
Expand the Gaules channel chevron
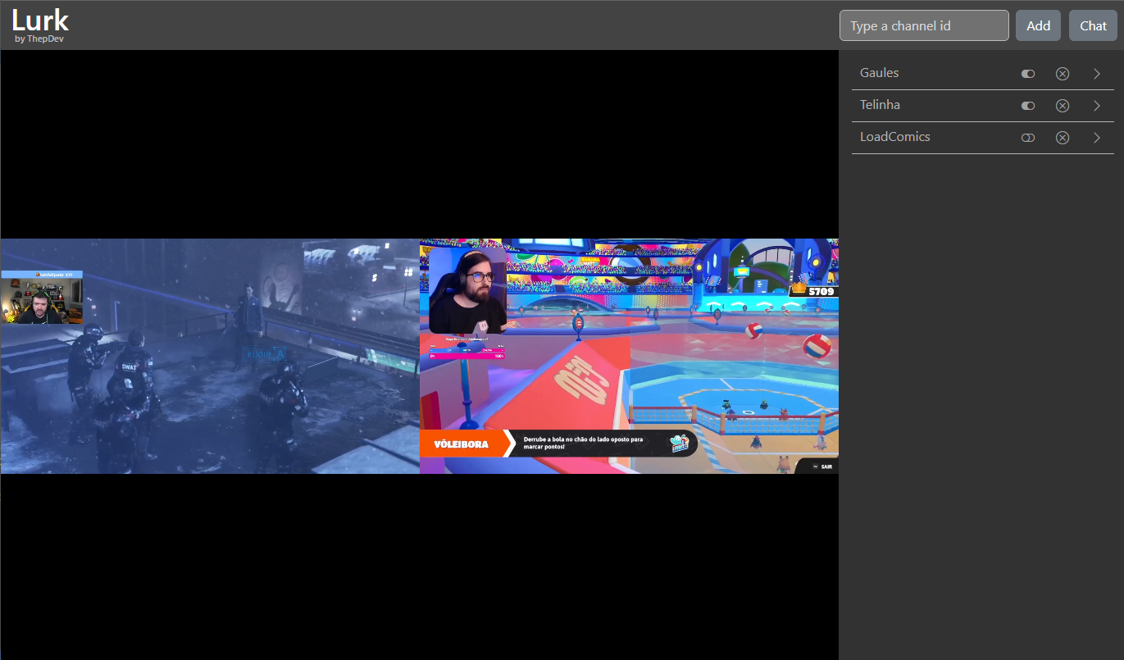click(x=1097, y=74)
